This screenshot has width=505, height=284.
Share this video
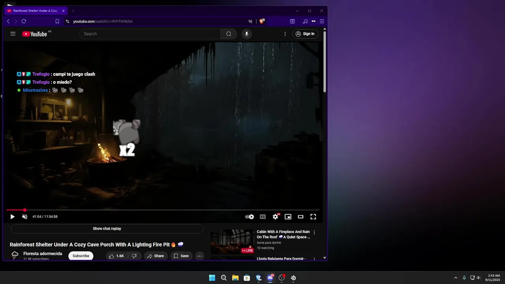[x=155, y=256]
